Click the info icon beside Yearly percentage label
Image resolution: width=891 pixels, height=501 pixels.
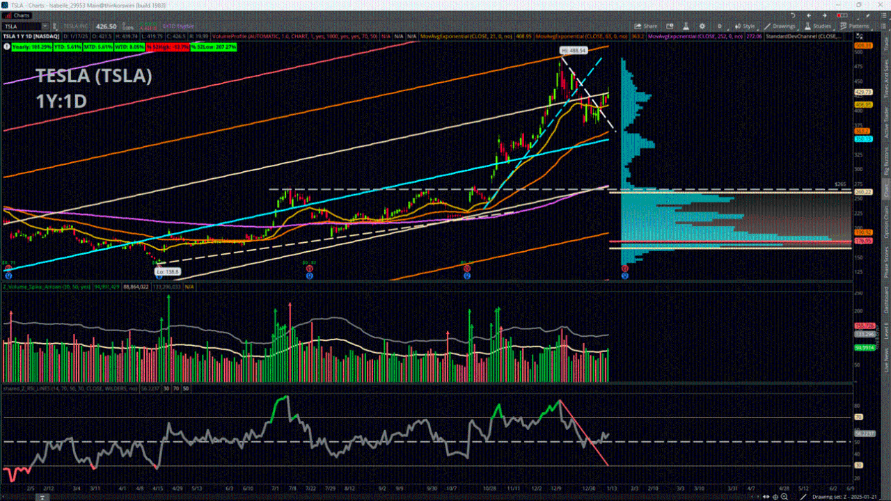click(7, 47)
